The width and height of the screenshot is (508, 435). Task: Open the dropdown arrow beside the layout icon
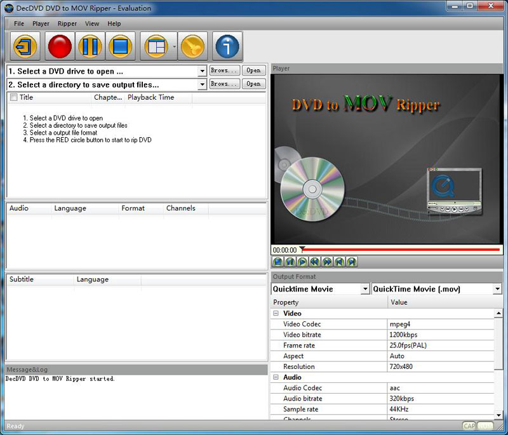click(174, 46)
